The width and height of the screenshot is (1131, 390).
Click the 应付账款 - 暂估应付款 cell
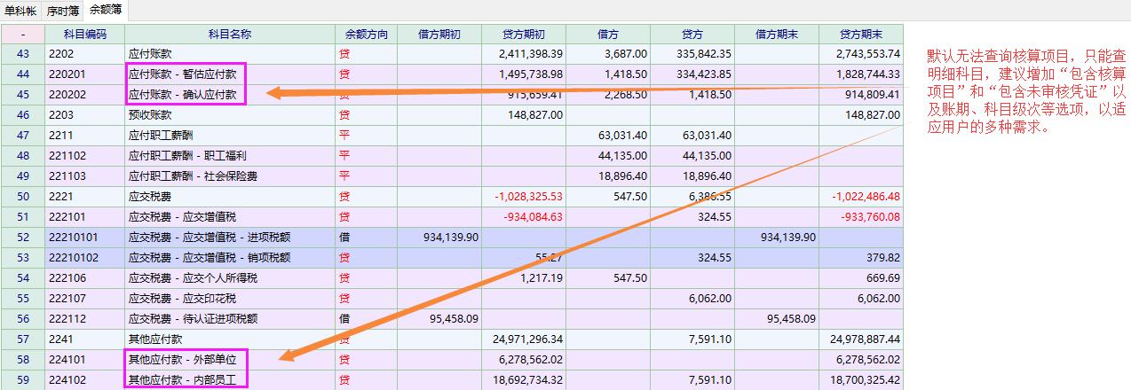183,74
